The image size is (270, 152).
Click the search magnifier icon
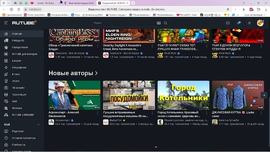[165, 23]
